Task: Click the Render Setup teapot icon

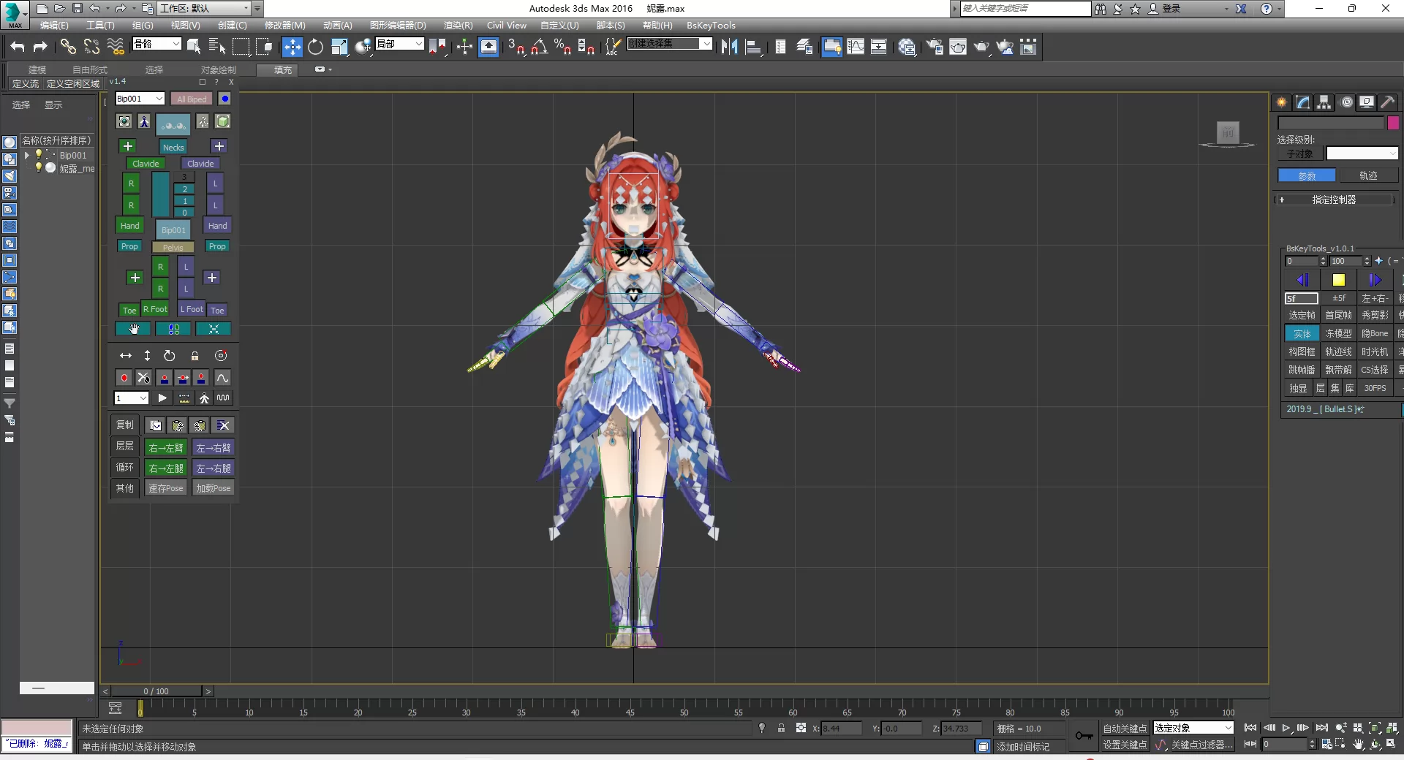Action: pos(935,47)
